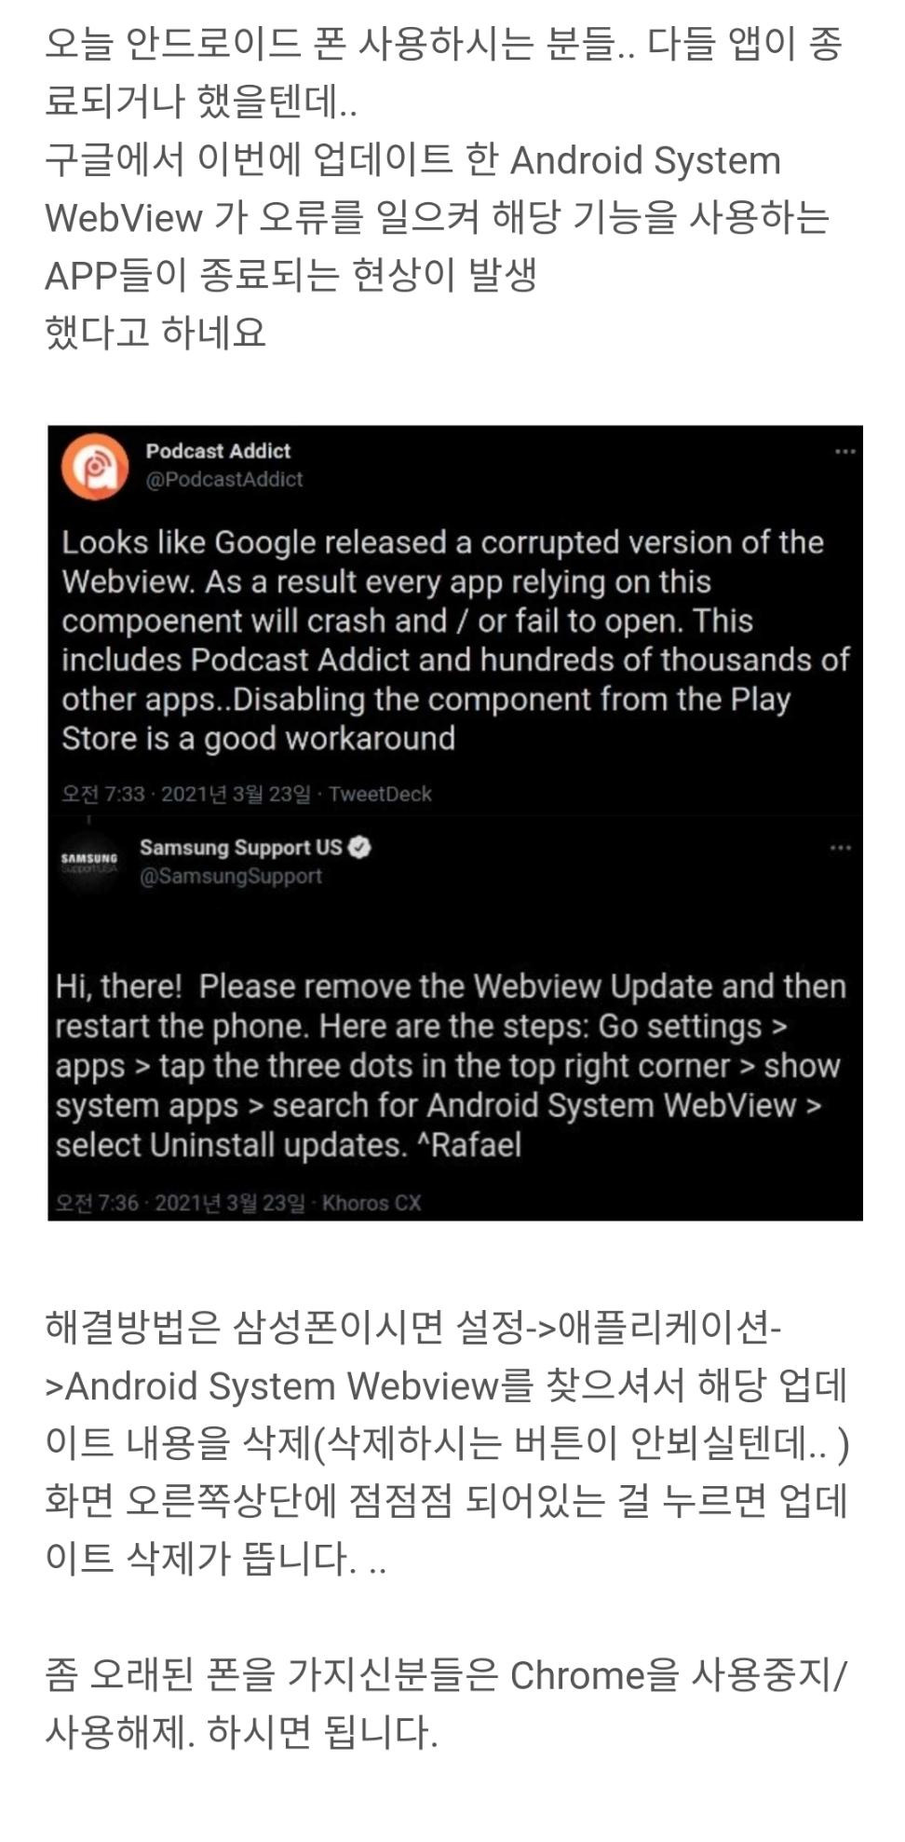Viewport: 905px width, 1842px height.
Task: Click the Samsung Support tweet body text
Action: [451, 1065]
